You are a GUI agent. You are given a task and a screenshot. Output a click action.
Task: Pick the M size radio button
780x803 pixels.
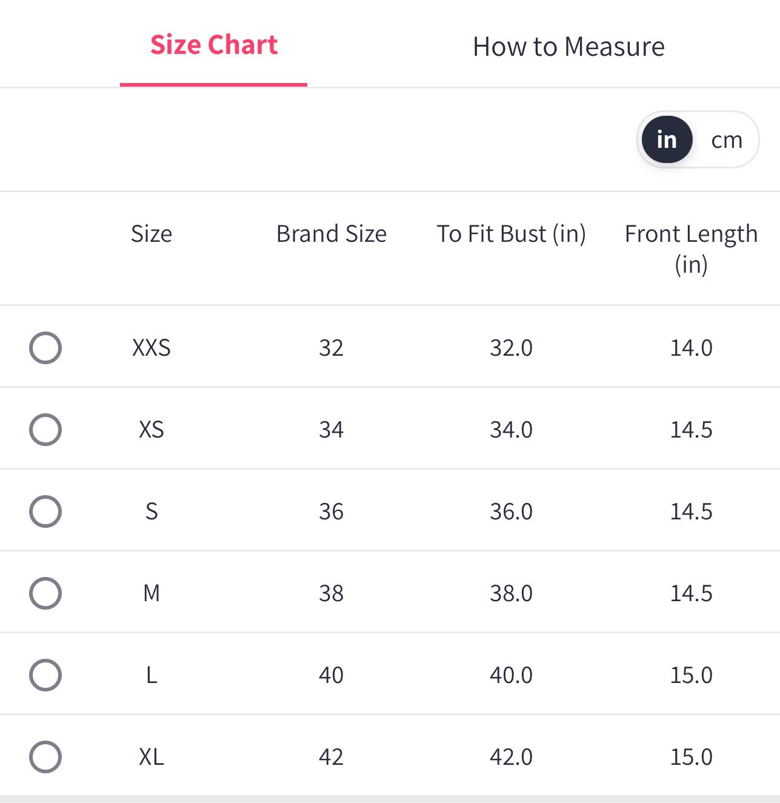pyautogui.click(x=45, y=593)
